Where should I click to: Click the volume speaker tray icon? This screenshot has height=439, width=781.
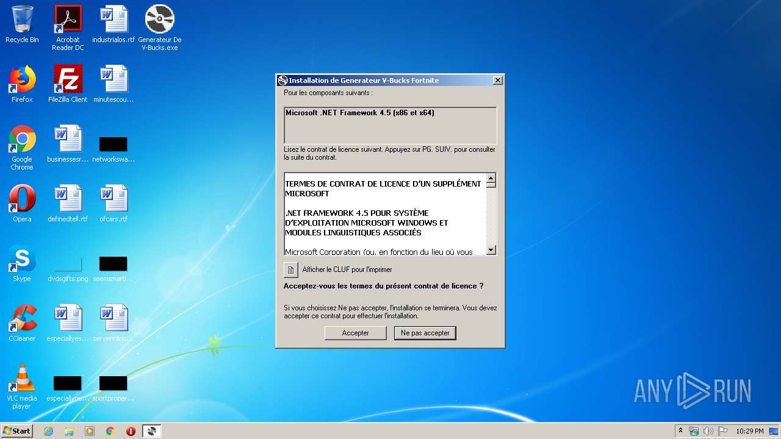point(708,431)
